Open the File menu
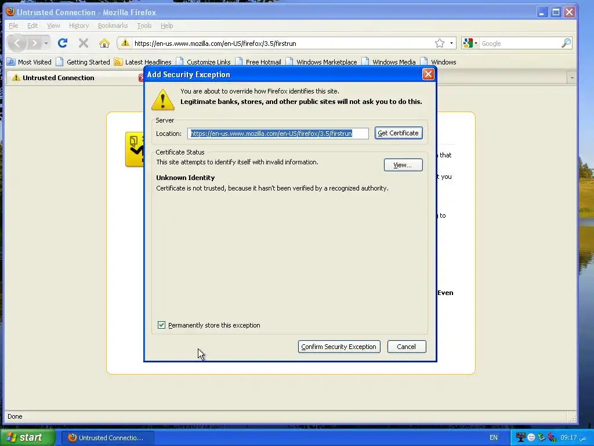 [x=13, y=26]
